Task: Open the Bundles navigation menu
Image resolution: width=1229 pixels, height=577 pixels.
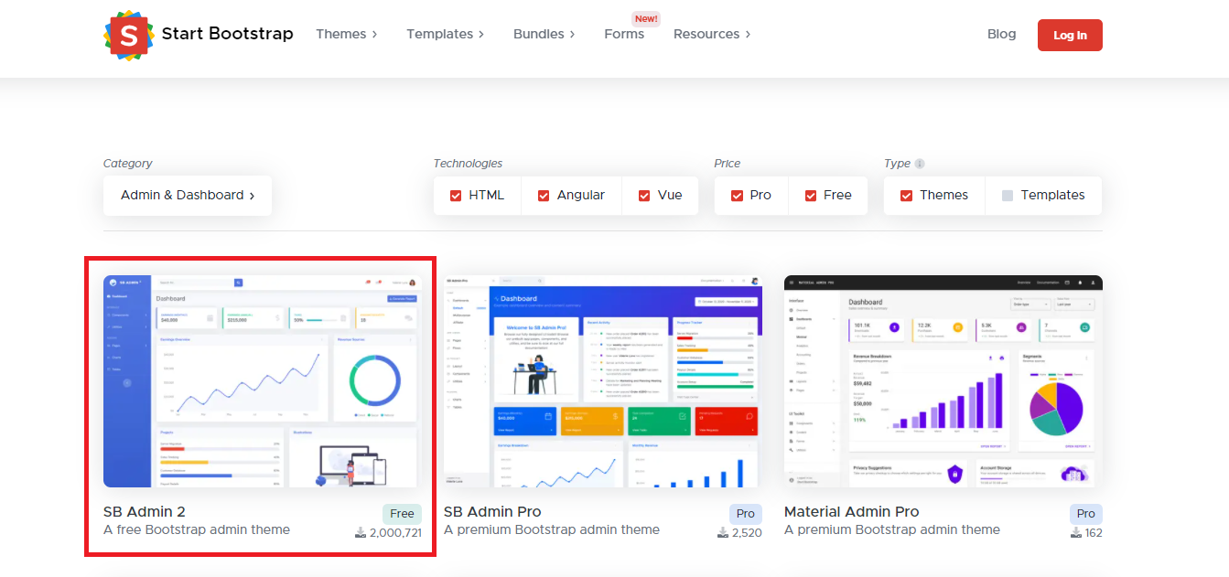Action: pos(544,34)
